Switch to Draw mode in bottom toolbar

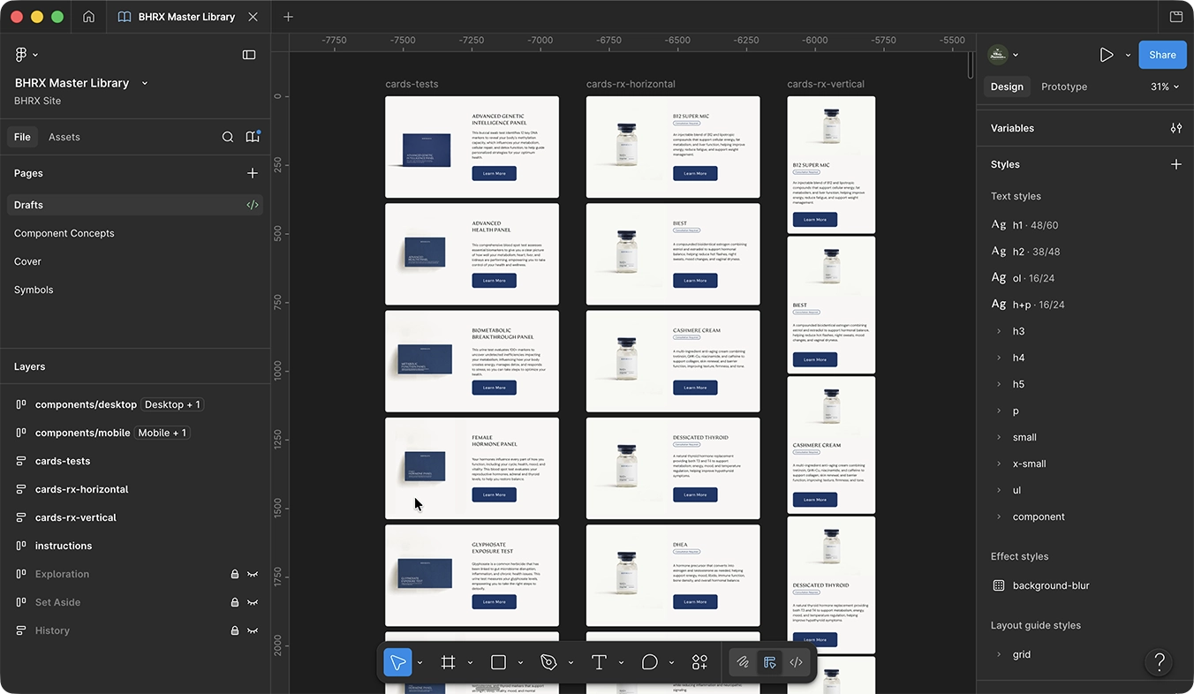744,662
